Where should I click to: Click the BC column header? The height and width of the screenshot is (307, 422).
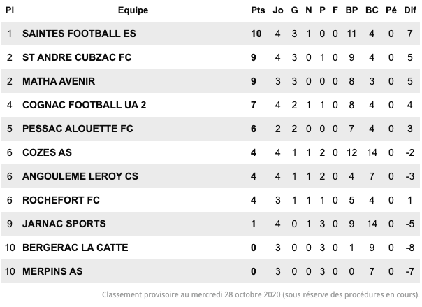pyautogui.click(x=372, y=10)
